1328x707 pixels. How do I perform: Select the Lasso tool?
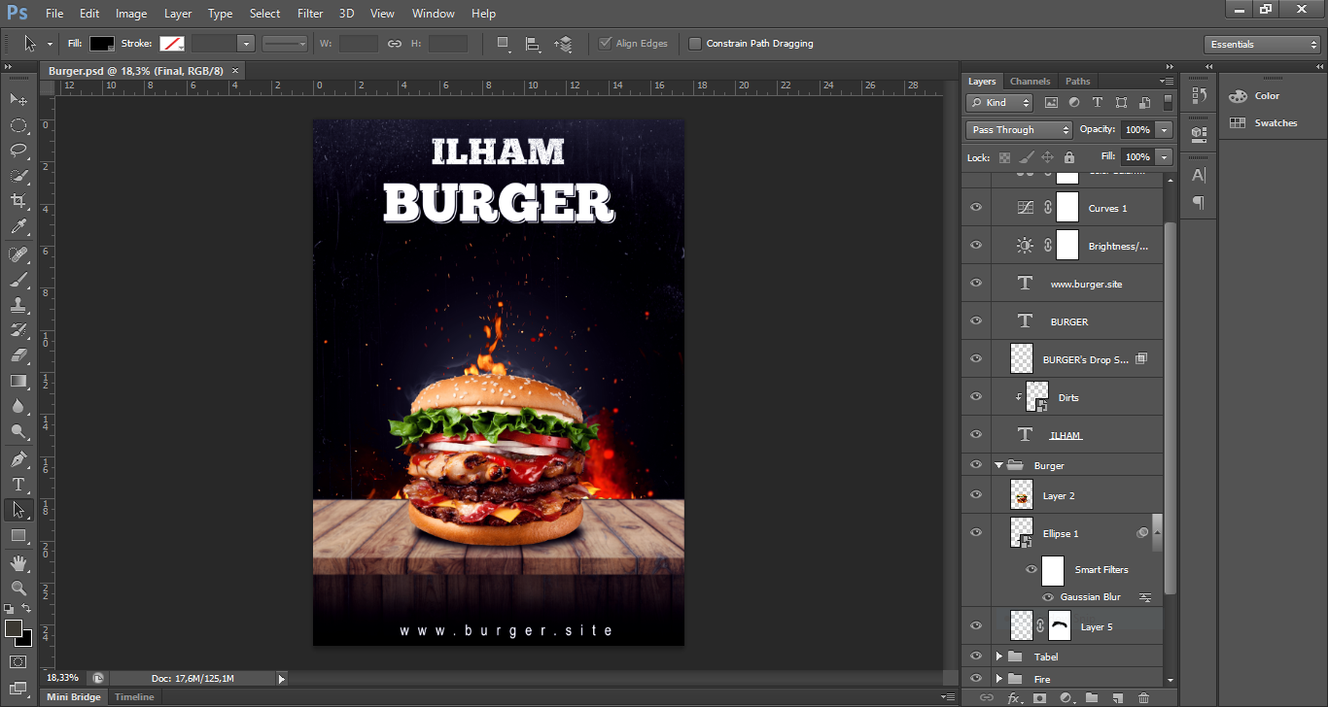pyautogui.click(x=18, y=151)
